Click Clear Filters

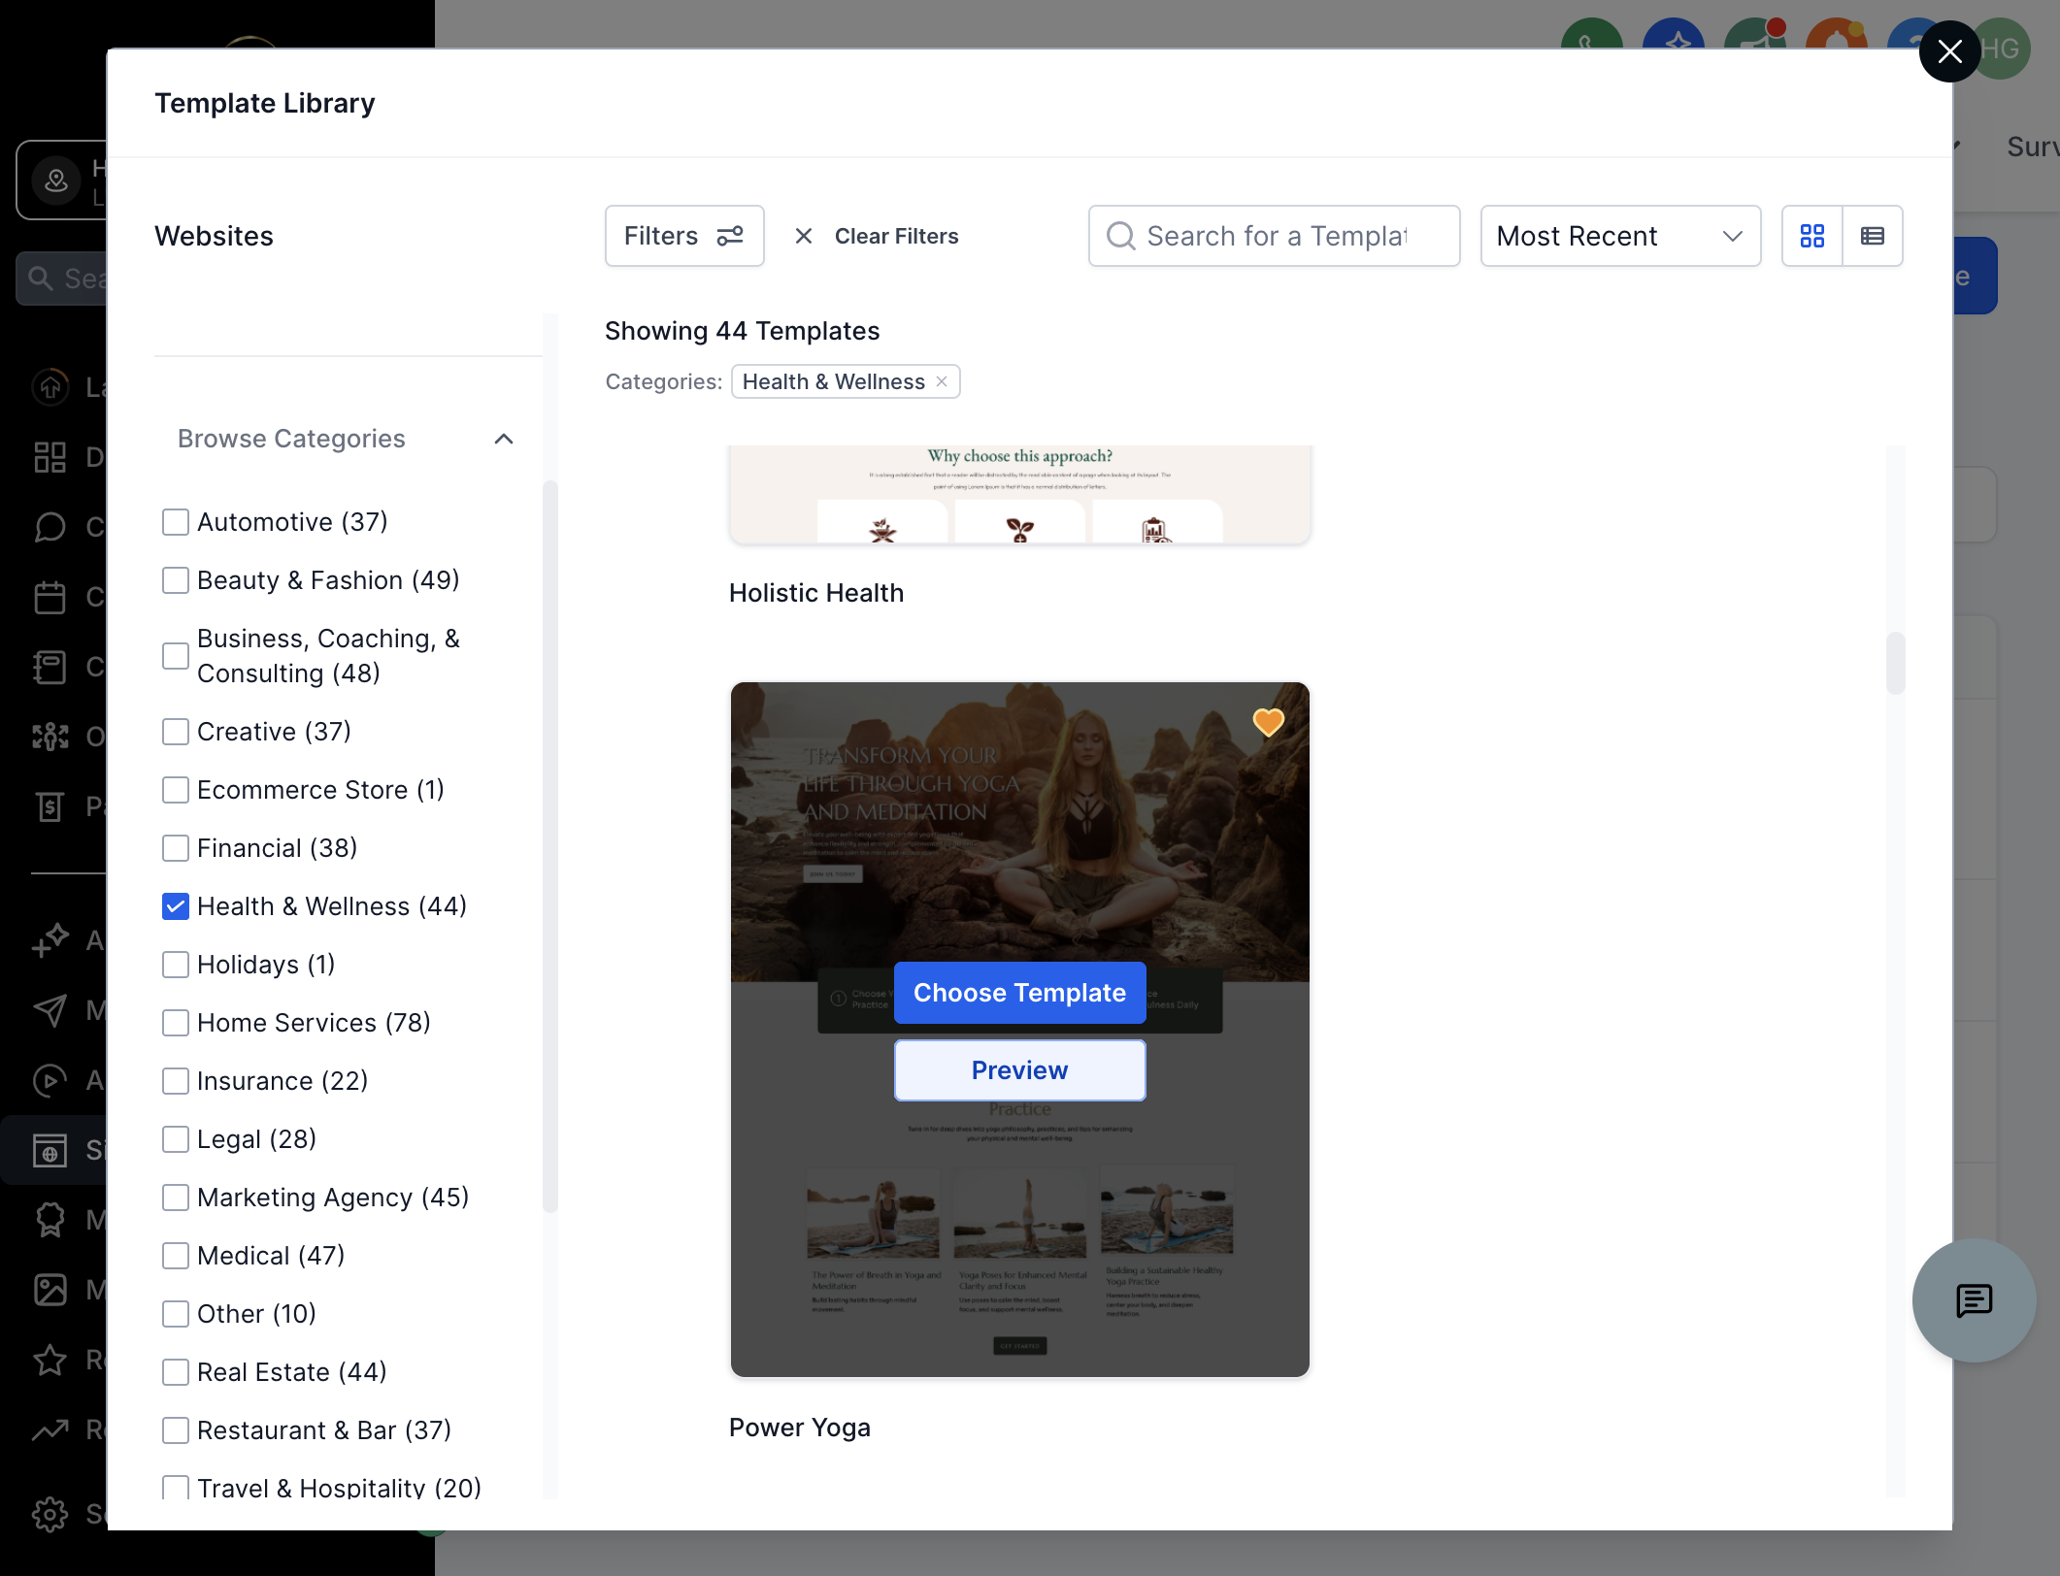coord(877,236)
